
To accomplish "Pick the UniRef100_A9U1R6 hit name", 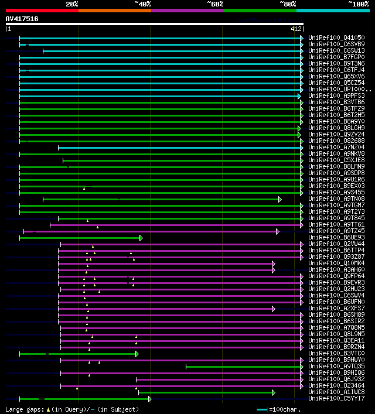I will coord(336,180).
